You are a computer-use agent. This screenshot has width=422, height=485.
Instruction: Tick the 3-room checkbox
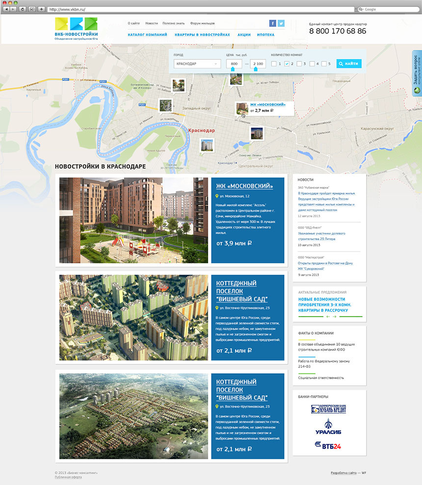(x=299, y=64)
